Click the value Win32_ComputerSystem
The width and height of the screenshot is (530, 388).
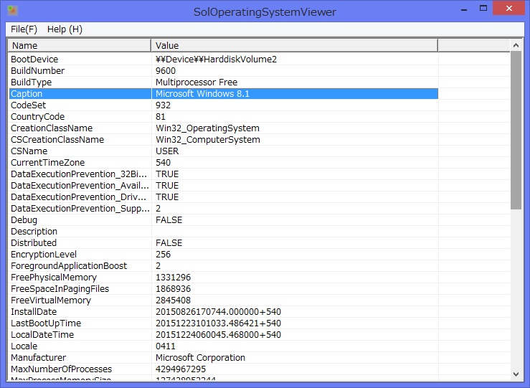pyautogui.click(x=208, y=140)
